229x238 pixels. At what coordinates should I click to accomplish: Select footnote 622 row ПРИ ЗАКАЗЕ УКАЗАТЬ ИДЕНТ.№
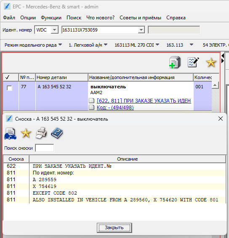click(114, 166)
